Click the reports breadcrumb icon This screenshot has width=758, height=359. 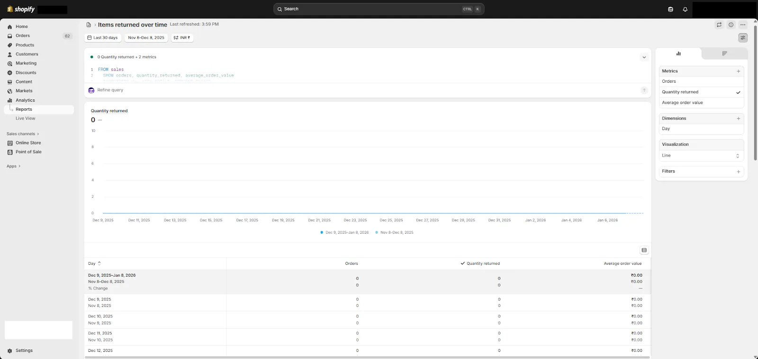tap(89, 25)
